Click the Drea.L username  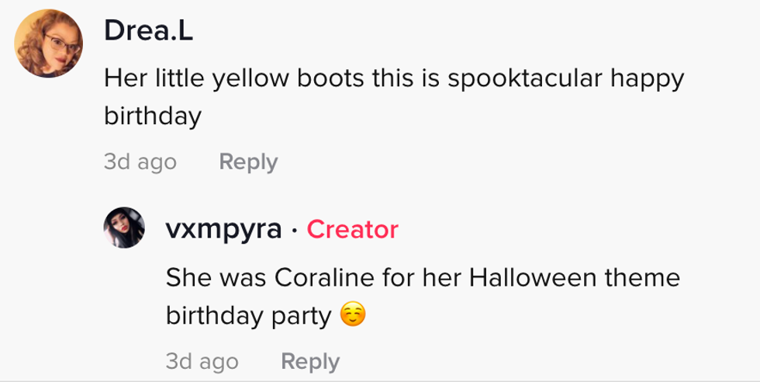148,33
